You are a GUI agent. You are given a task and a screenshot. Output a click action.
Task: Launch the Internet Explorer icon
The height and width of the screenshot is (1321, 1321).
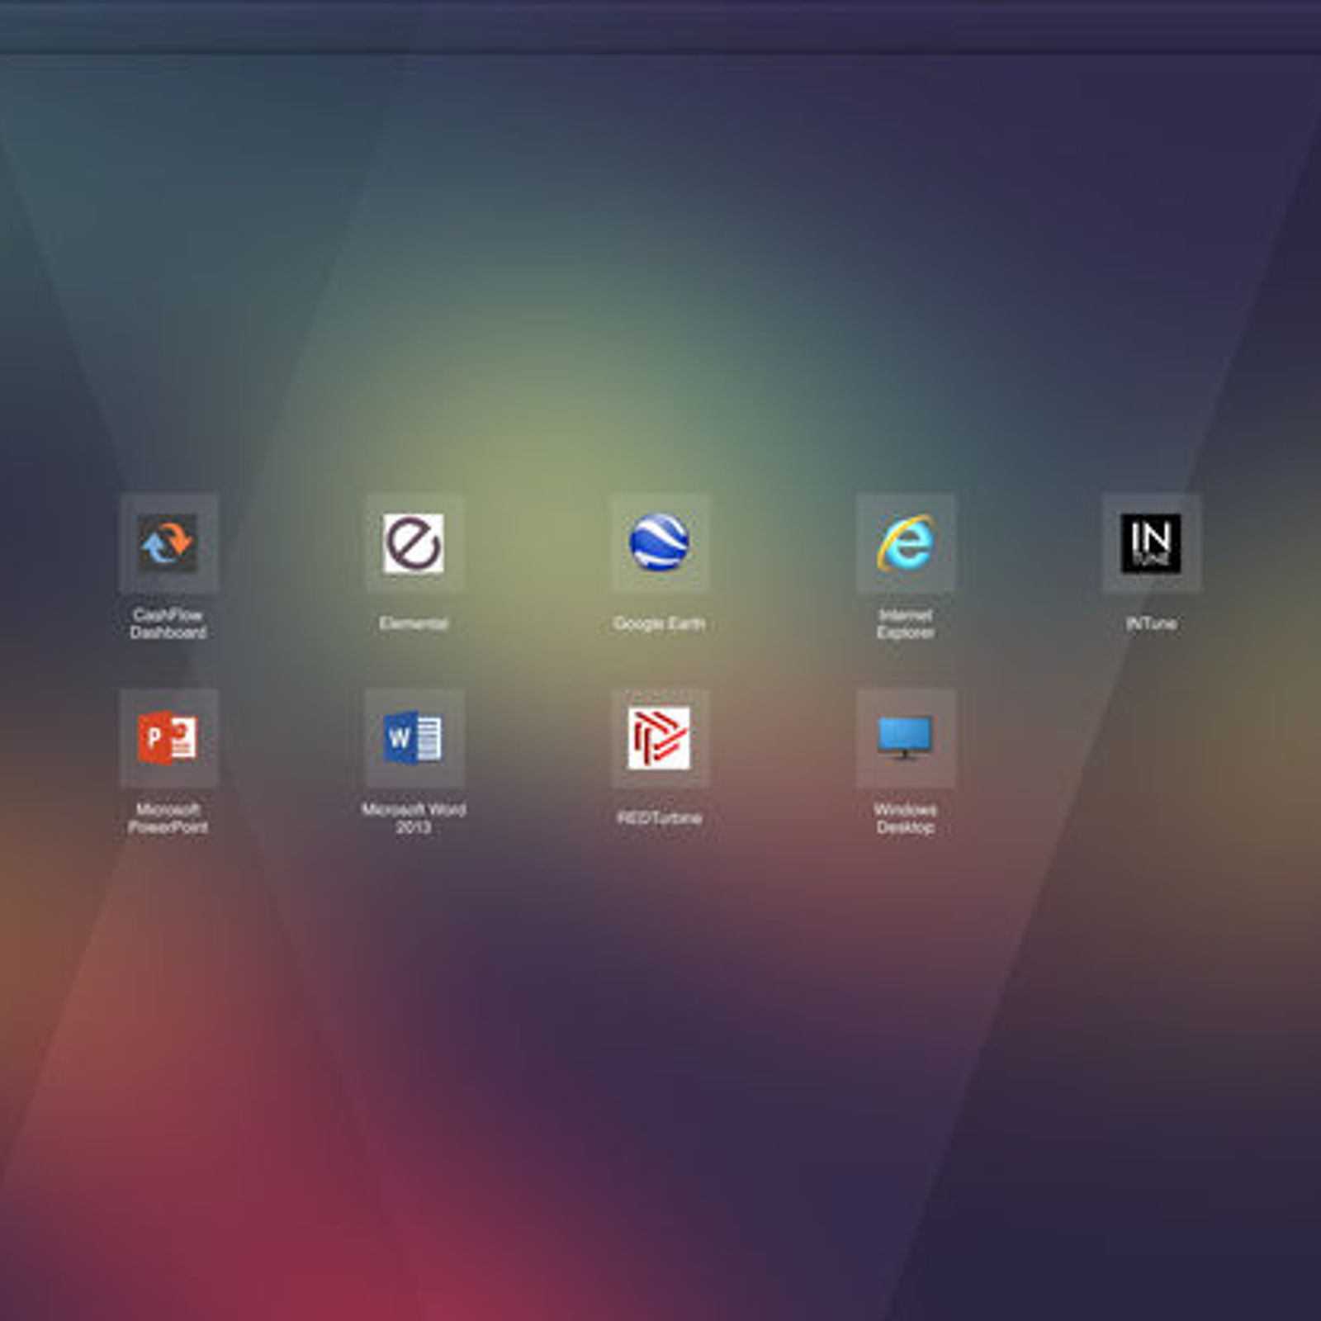(x=906, y=543)
